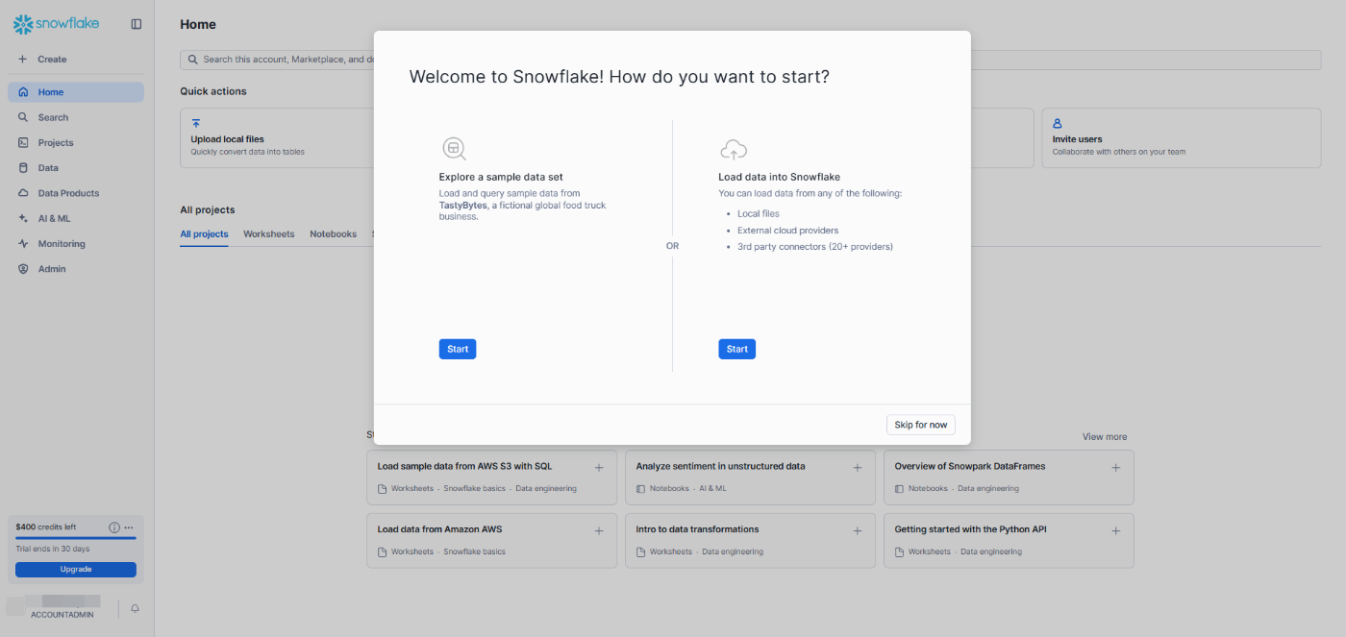This screenshot has height=637, width=1346.
Task: Click the sample data set magnifier icon
Action: [454, 149]
